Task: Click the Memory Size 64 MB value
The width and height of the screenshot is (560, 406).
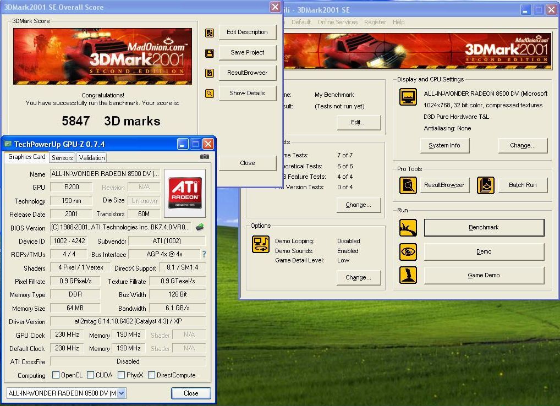Action: (x=75, y=308)
